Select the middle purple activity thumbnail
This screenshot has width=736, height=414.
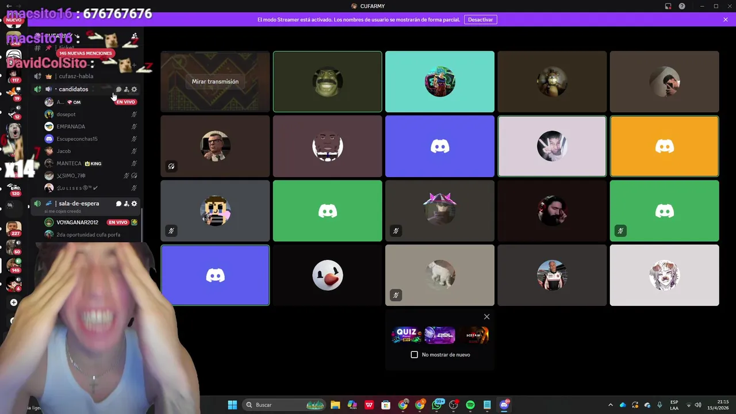tap(440, 335)
